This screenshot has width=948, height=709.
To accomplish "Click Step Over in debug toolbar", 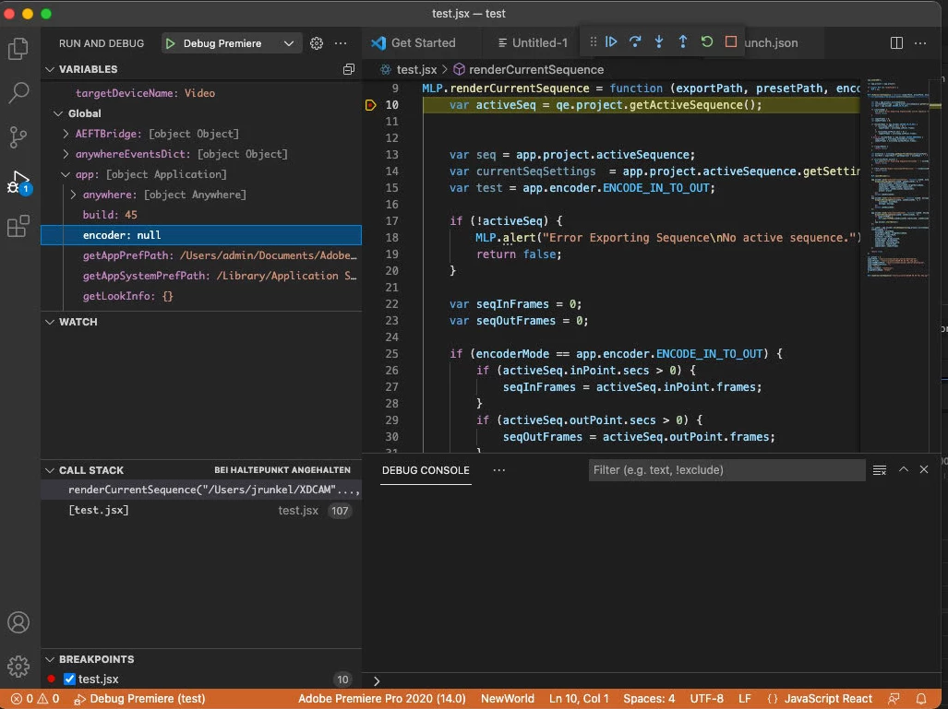I will pos(635,42).
